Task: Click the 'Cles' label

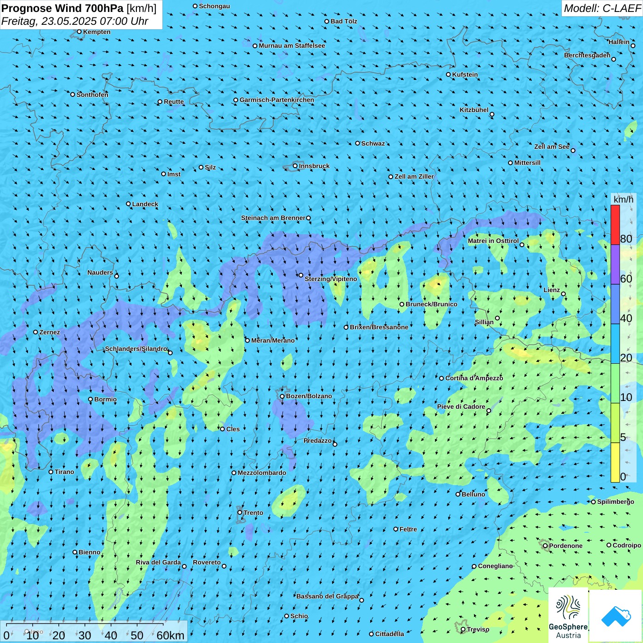Action: point(233,429)
